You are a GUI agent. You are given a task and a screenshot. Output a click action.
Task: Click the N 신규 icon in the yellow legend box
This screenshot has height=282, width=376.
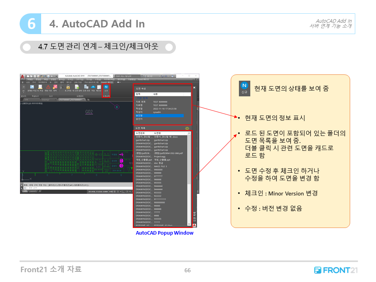(244, 89)
